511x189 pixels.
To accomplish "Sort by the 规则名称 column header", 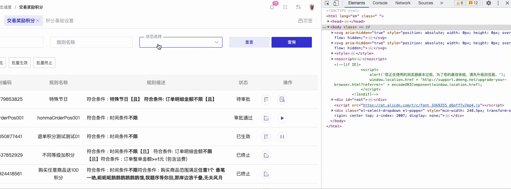I will [59, 83].
